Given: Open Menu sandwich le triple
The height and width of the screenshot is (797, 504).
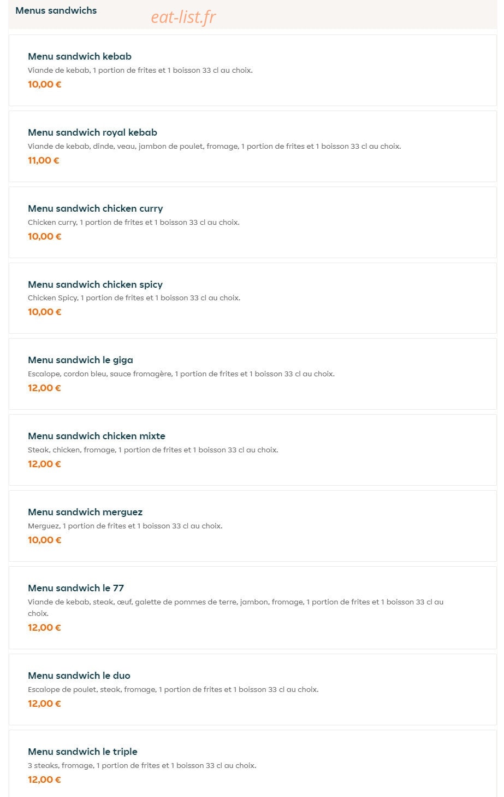Looking at the screenshot, I should (252, 764).
